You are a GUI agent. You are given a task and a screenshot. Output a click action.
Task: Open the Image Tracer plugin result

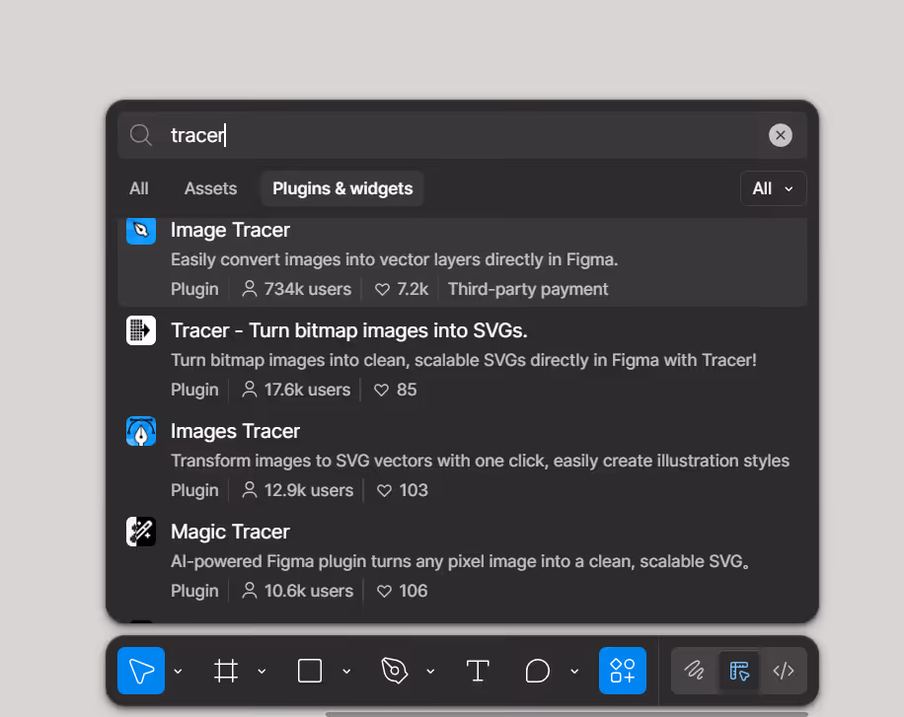[x=463, y=261]
